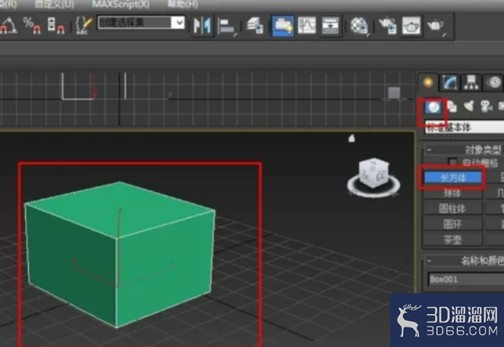Click the Render Production teapot
This screenshot has width=504, height=347.
[x=436, y=25]
